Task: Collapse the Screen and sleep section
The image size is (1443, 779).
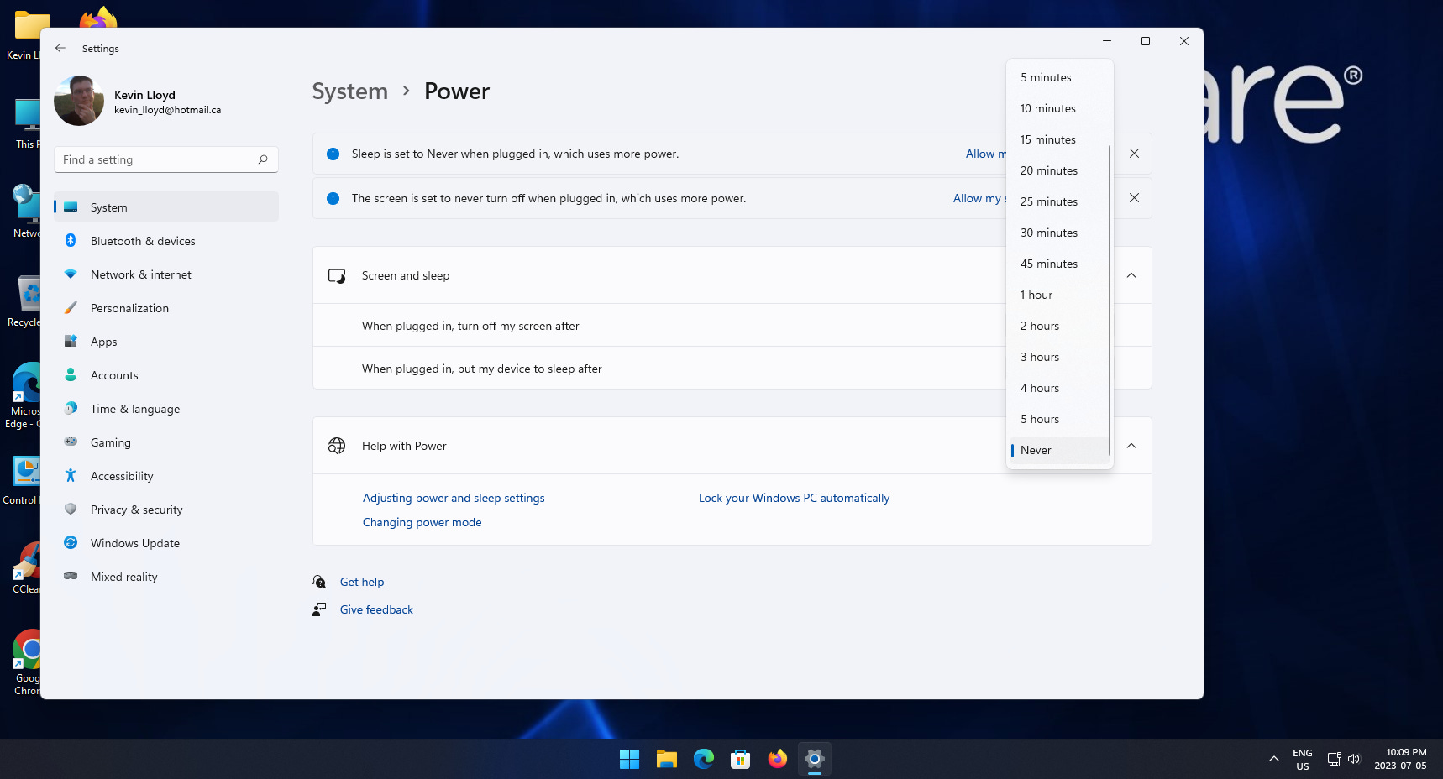Action: pyautogui.click(x=1131, y=275)
